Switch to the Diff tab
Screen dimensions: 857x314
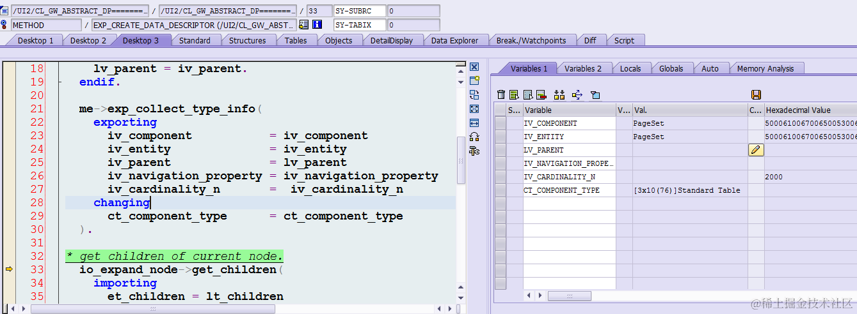[590, 40]
